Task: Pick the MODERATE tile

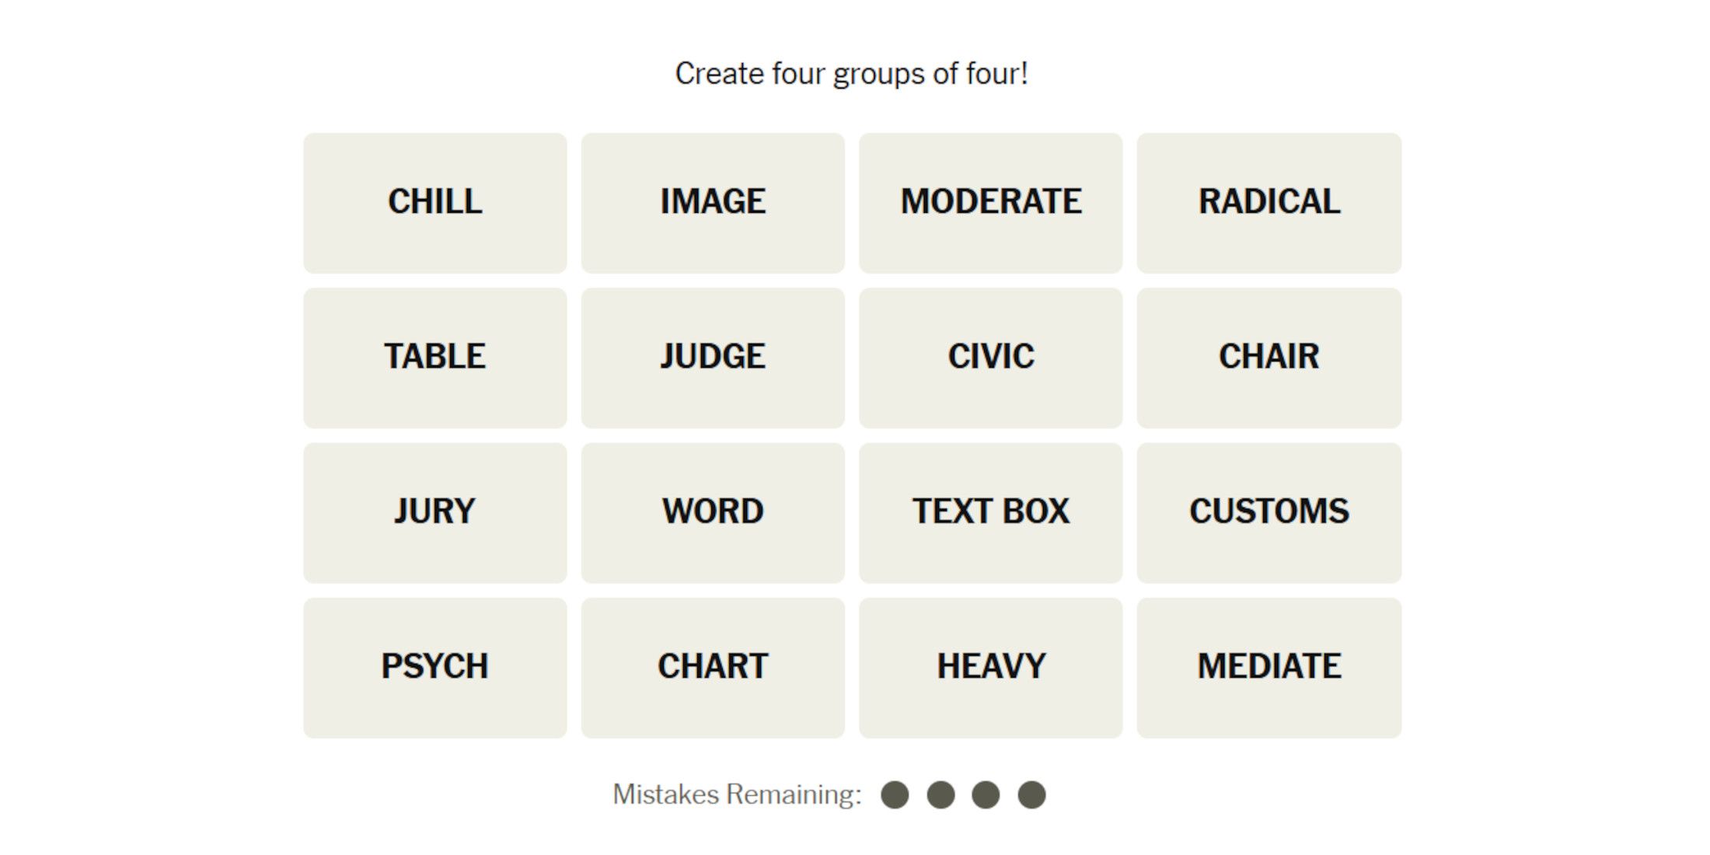Action: 990,203
